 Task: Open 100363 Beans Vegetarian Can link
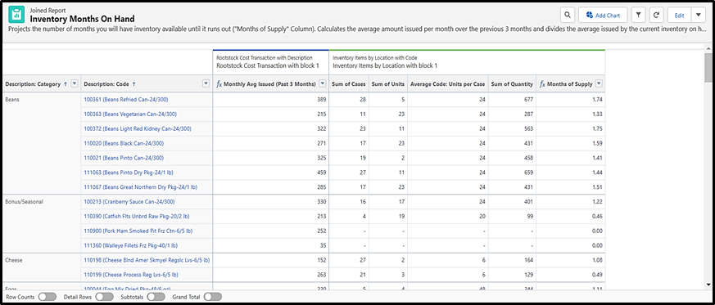[x=130, y=114]
